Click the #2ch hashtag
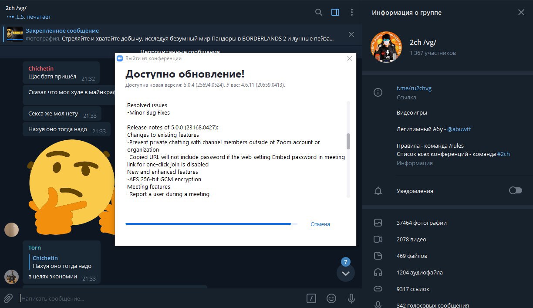 click(x=503, y=154)
